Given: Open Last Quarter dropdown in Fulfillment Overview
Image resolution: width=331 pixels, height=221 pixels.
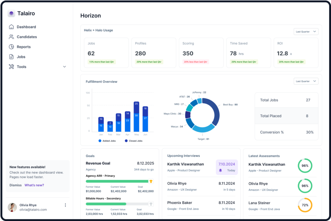Looking at the screenshot, I should tap(306, 81).
